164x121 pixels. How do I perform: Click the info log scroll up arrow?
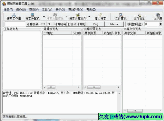119,93
